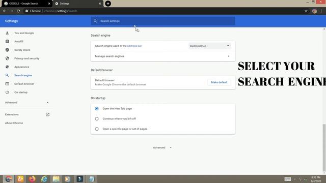The width and height of the screenshot is (326, 183).
Task: Select Open the New Tab page
Action: pos(97,108)
